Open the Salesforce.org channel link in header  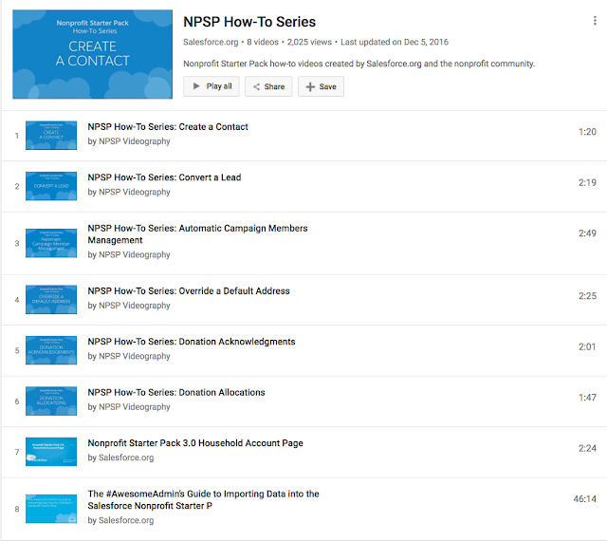click(x=211, y=42)
